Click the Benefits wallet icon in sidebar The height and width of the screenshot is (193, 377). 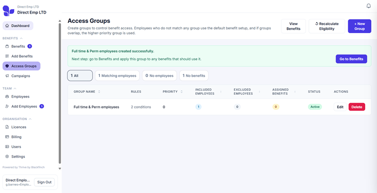point(7,46)
